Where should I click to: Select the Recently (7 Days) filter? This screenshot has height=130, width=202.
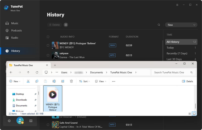point(177,53)
